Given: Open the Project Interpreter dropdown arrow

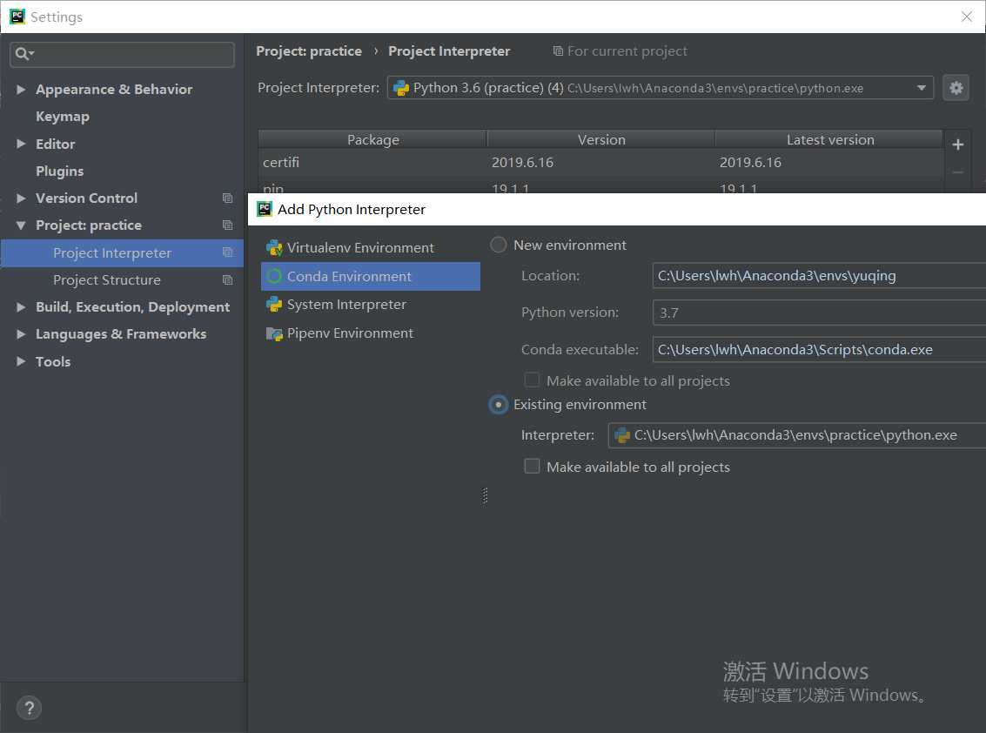Looking at the screenshot, I should [x=922, y=88].
